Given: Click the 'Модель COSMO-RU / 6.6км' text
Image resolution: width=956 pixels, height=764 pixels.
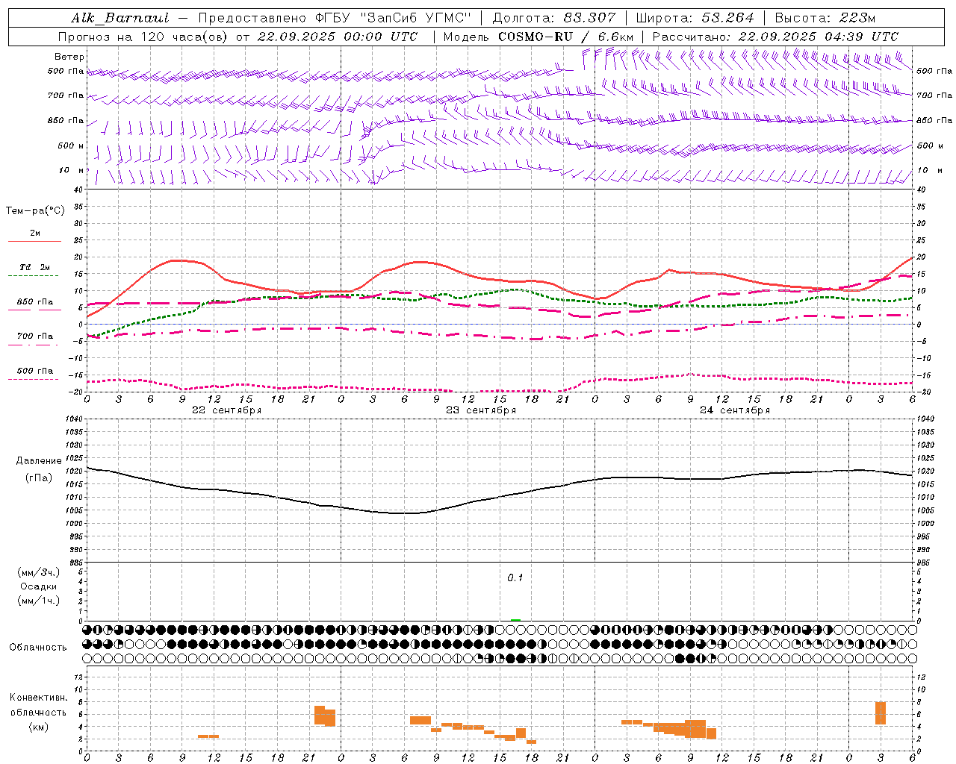Looking at the screenshot, I should coord(538,37).
